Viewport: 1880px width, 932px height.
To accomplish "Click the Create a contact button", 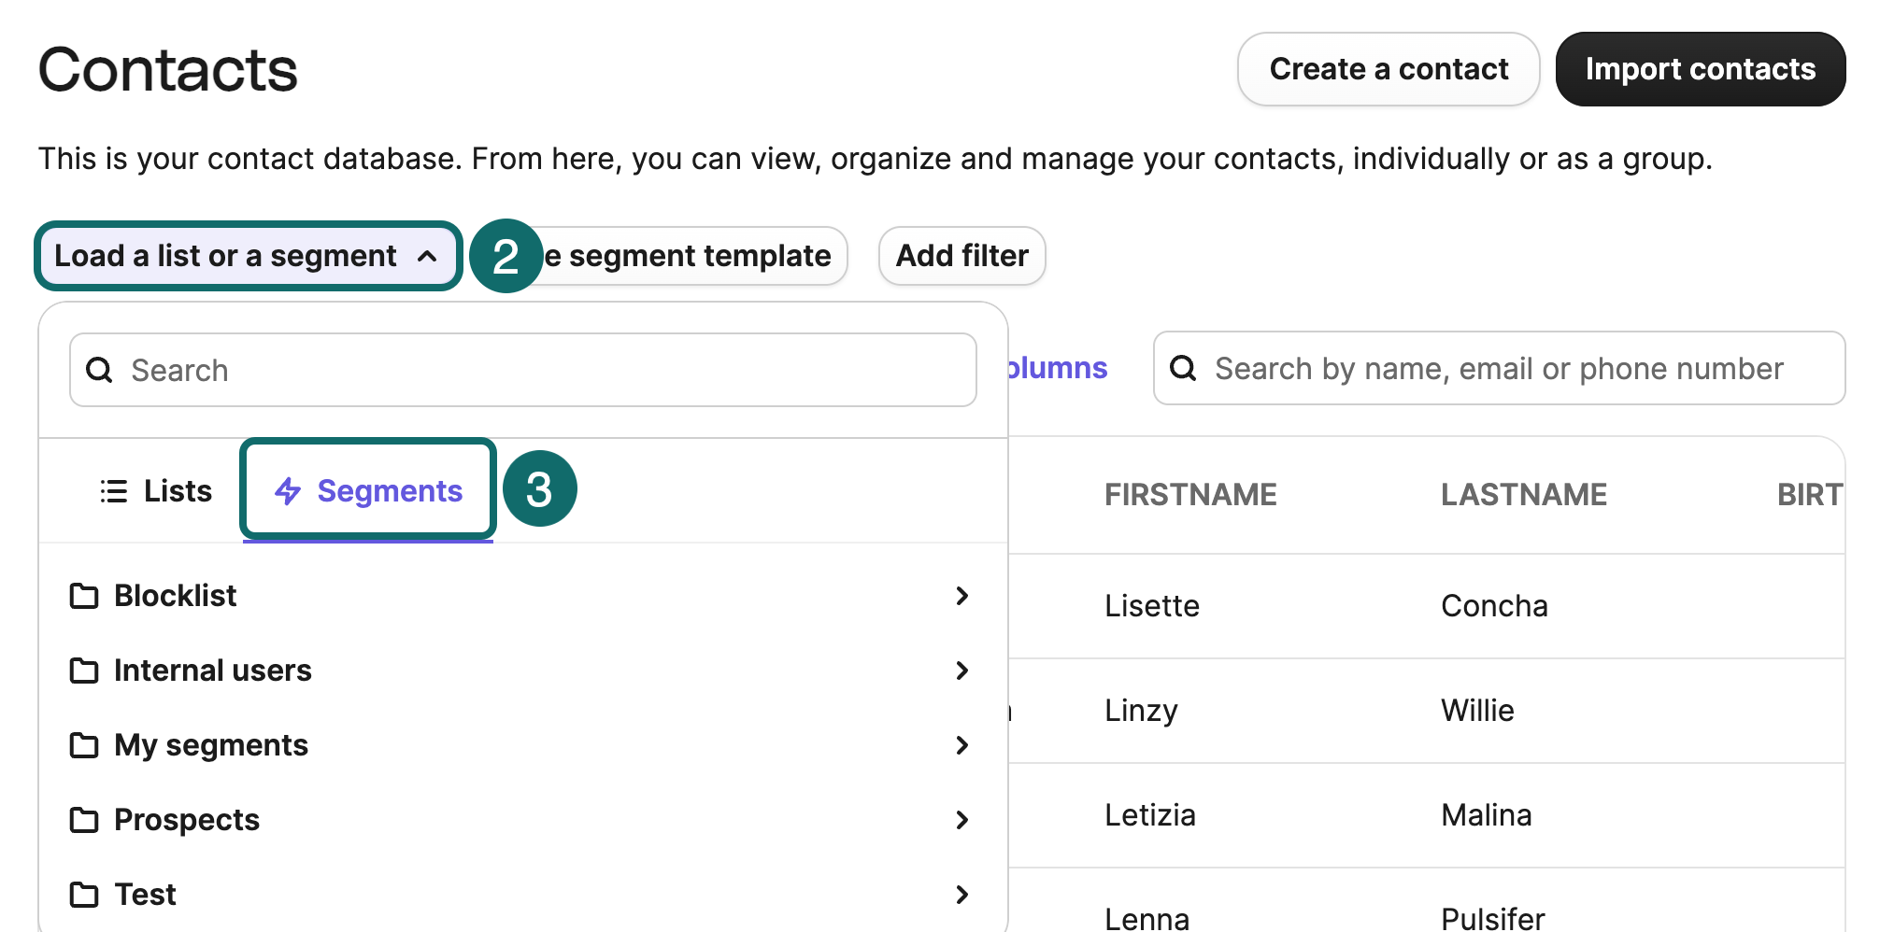I will [1388, 68].
